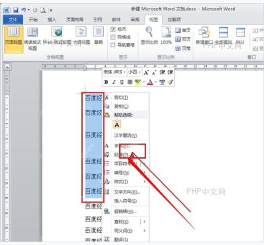Switch to the Insert (插入) tab

(x=52, y=20)
